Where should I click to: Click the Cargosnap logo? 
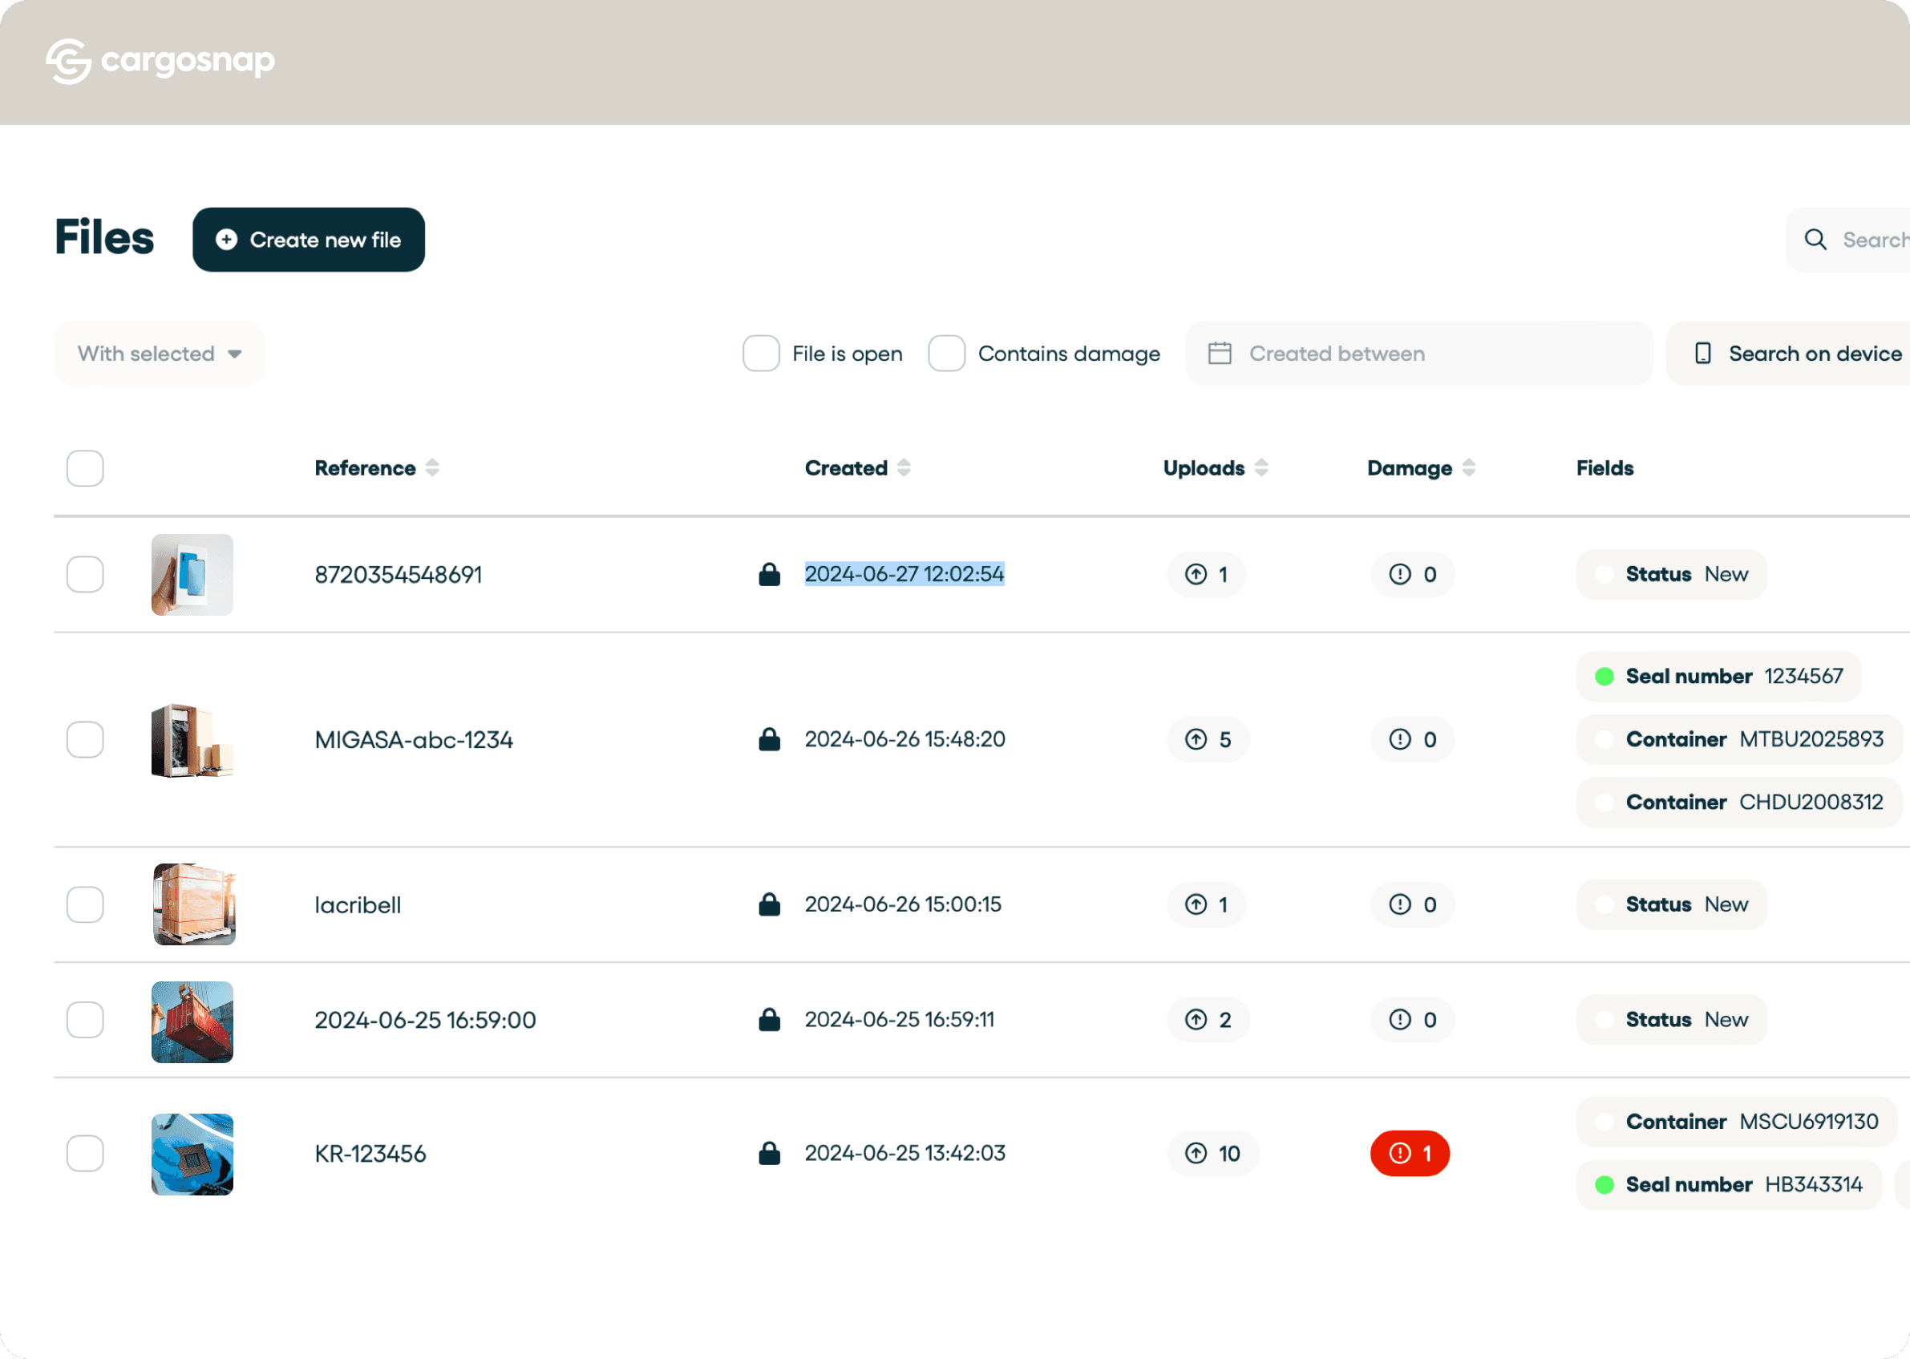point(160,61)
